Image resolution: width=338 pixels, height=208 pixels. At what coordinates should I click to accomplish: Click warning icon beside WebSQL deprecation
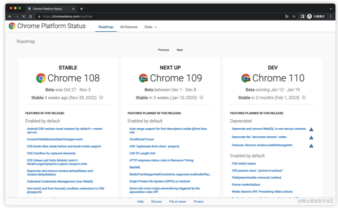click(x=311, y=130)
